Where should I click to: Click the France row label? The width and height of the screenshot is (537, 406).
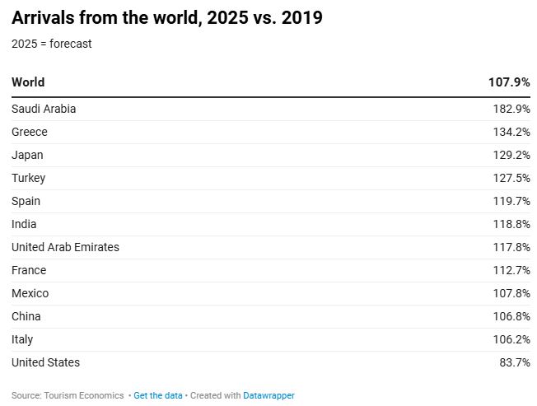click(29, 270)
